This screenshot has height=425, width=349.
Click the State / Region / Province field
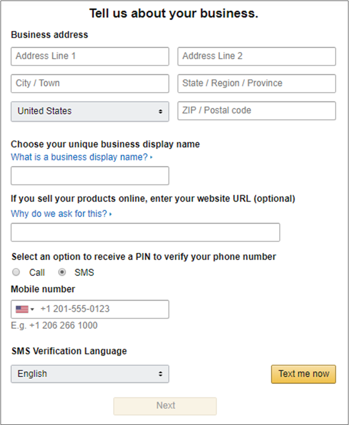256,83
